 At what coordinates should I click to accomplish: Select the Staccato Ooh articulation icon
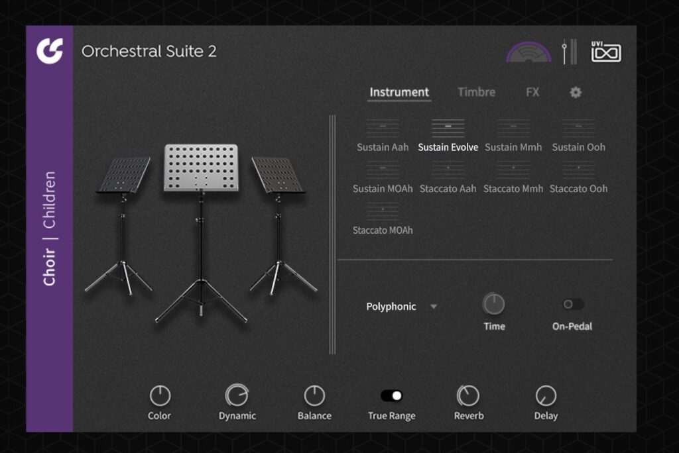pos(578,170)
